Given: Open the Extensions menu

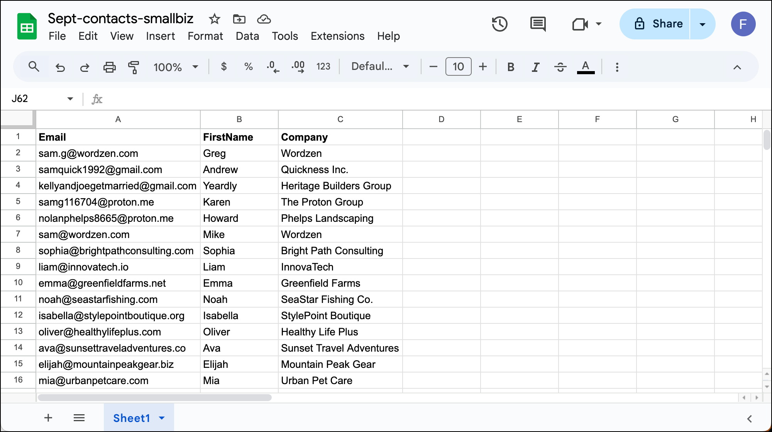Looking at the screenshot, I should coord(337,36).
